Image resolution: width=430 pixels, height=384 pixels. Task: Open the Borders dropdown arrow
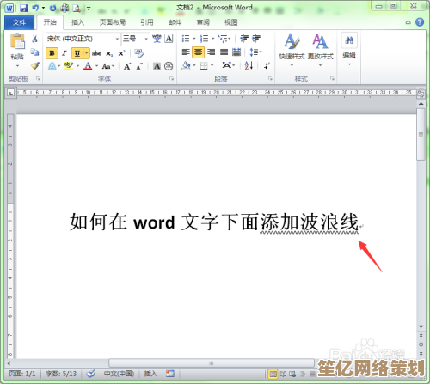[x=212, y=66]
